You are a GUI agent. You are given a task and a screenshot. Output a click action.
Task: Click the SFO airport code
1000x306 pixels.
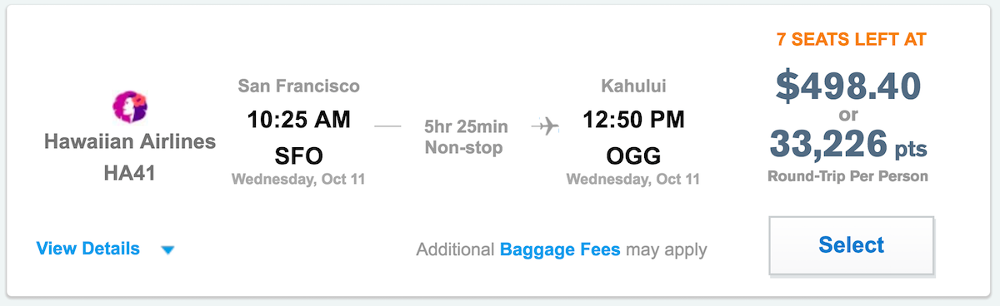coord(298,155)
